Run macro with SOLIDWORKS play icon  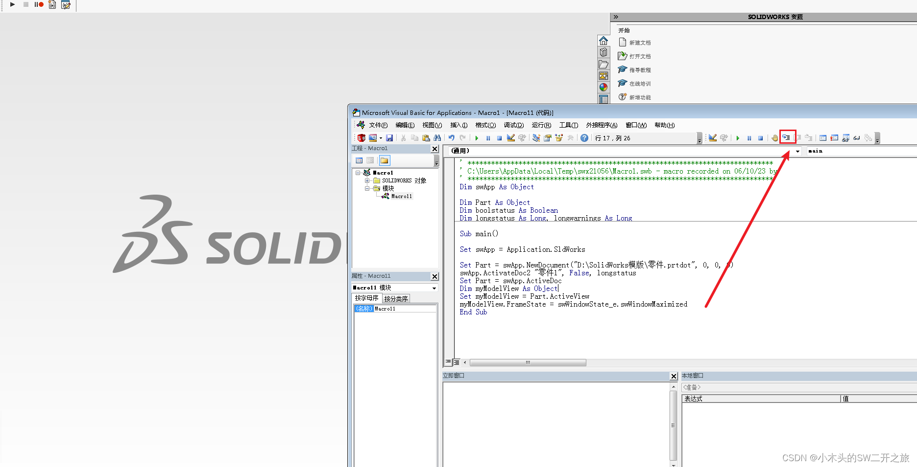12,4
